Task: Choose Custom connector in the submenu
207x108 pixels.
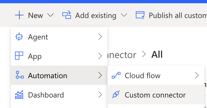Action: 156,95
